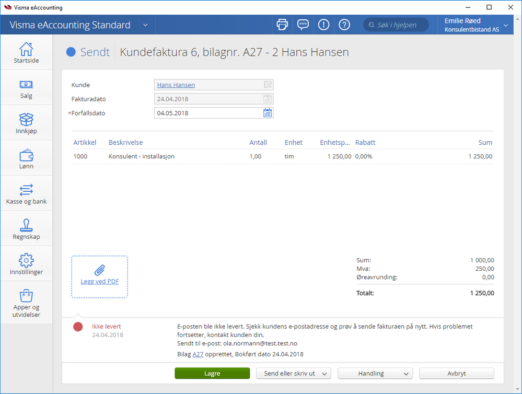Select the Konsulent - installasjon description
522x394 pixels.
click(x=141, y=156)
